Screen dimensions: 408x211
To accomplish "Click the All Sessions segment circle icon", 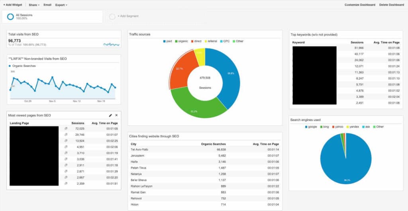I will coord(10,17).
